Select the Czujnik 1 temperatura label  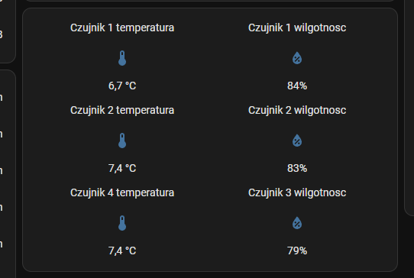click(x=122, y=28)
